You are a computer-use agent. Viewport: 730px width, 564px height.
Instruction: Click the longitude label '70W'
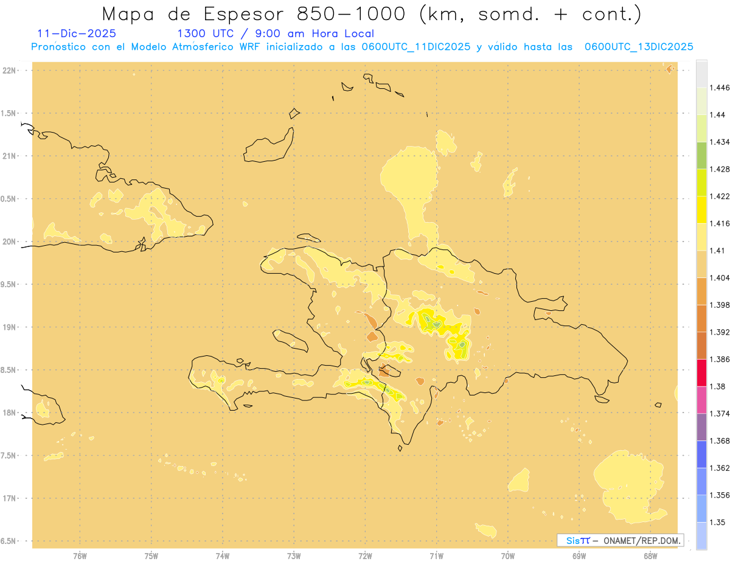(x=508, y=556)
